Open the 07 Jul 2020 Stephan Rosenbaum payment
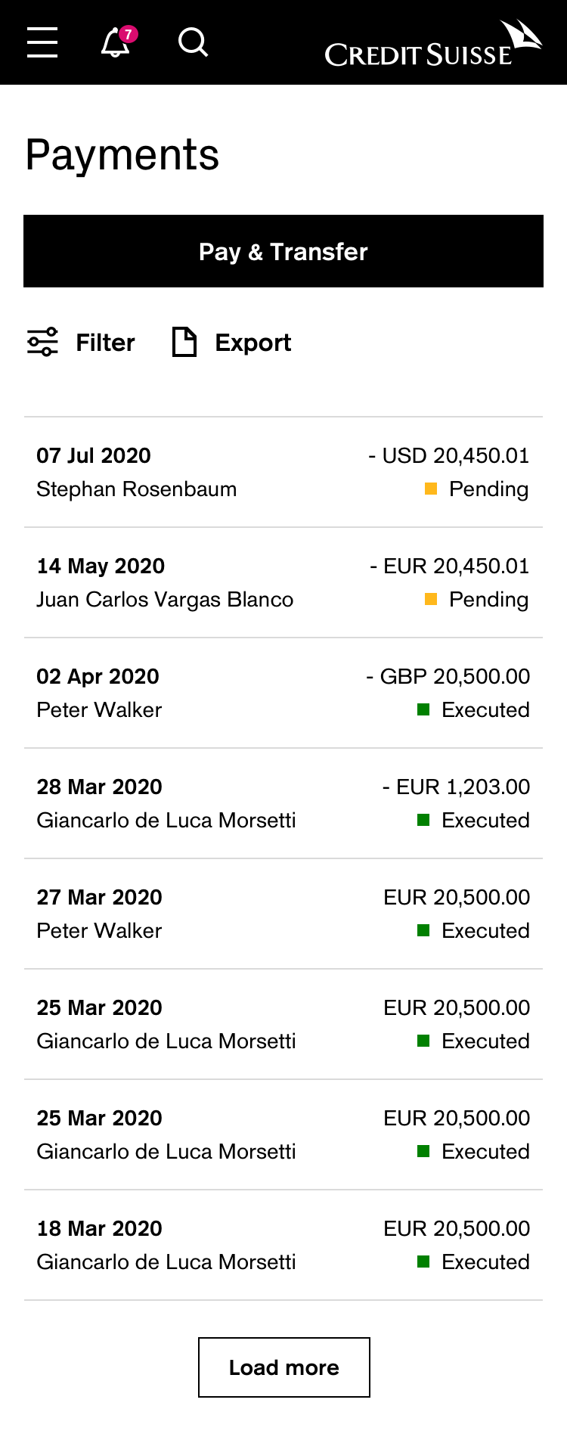Viewport: 567px width, 1440px height. coord(283,472)
